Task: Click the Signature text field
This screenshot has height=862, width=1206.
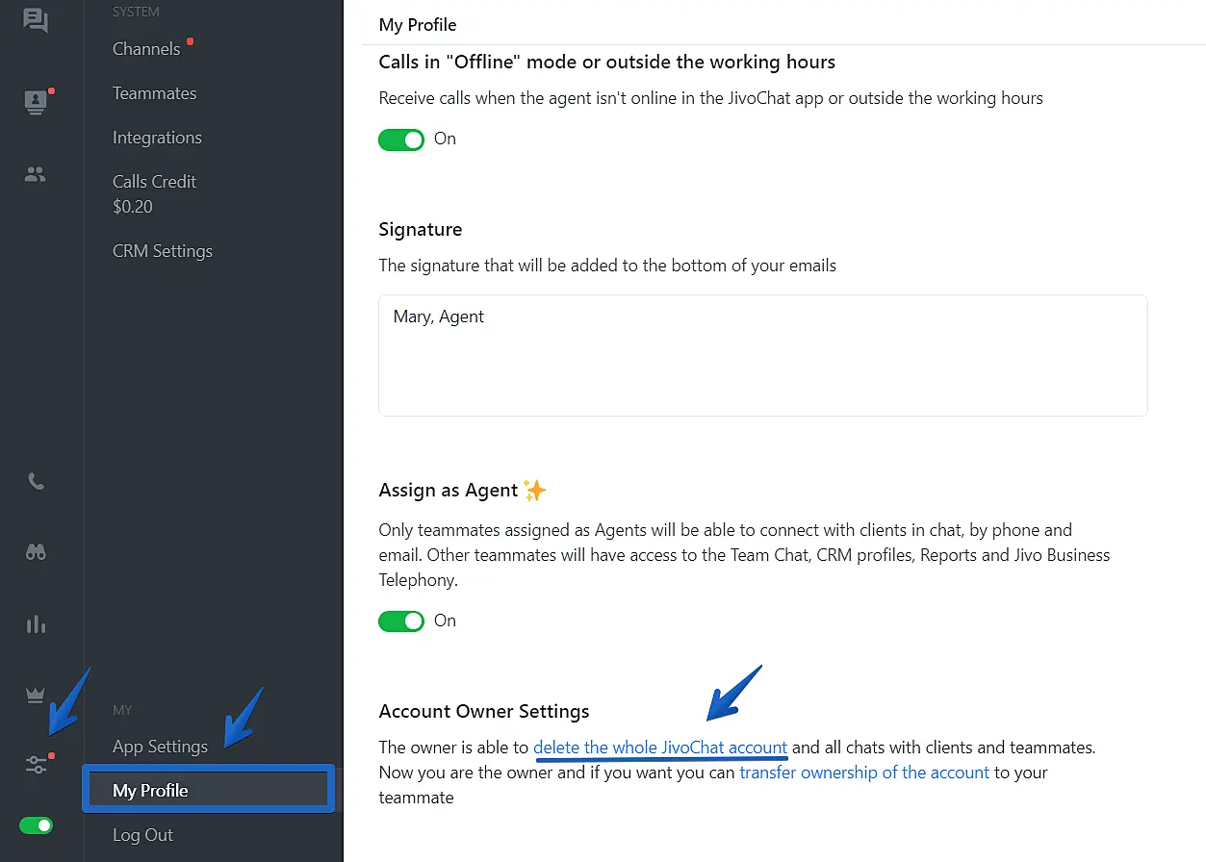Action: tap(762, 355)
